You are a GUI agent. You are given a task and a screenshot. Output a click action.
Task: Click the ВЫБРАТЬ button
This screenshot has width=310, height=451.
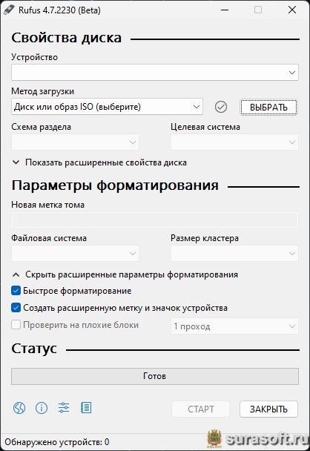click(268, 108)
